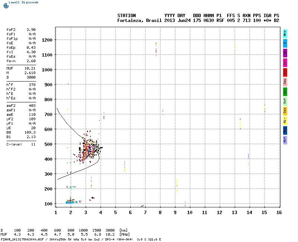Click the Lowell Digisonde globe logo
This screenshot has width=298, height=242.
(x=6, y=6)
